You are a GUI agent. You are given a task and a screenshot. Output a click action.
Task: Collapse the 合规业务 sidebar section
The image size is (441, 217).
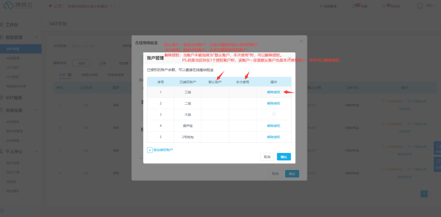[37, 110]
